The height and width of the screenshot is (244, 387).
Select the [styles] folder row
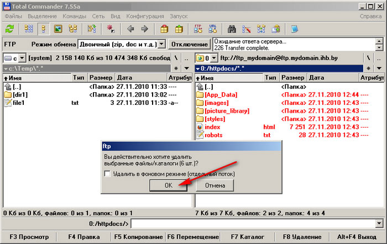tap(289, 119)
